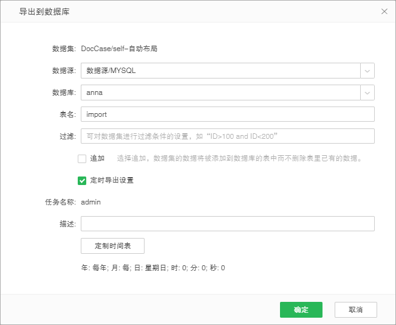
Task: Open the anna database combo box
Action: pos(220,93)
